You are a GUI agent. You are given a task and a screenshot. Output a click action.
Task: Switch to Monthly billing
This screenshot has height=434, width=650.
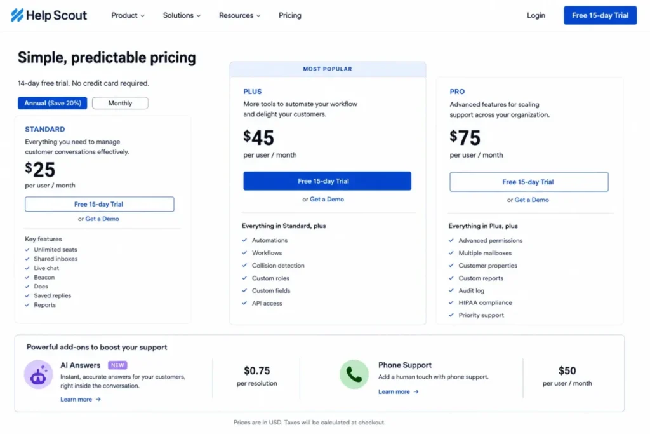[x=120, y=103]
